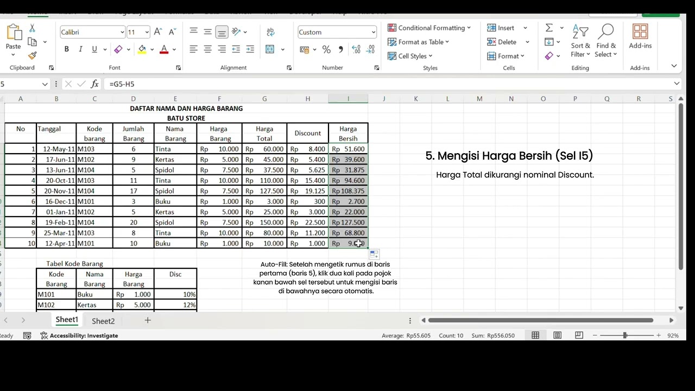Open the Merge & Center dropdown arrow
695x391 pixels.
point(282,49)
